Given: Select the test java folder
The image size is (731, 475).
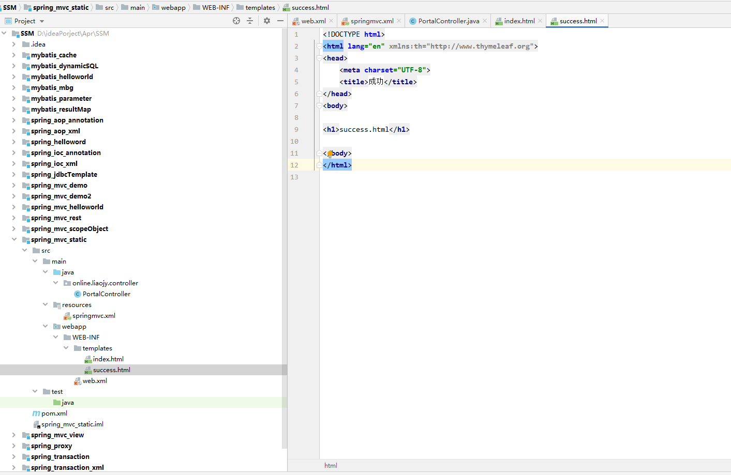Looking at the screenshot, I should coord(68,402).
